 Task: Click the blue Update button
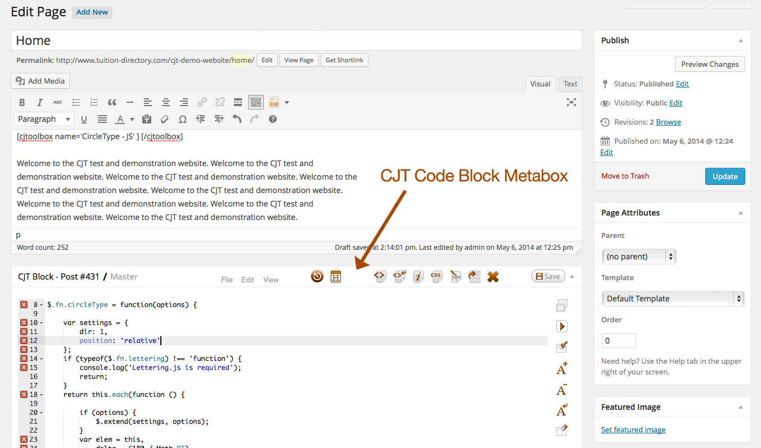point(724,176)
